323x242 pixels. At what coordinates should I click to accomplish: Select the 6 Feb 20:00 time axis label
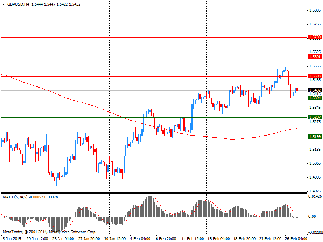click(x=166, y=239)
